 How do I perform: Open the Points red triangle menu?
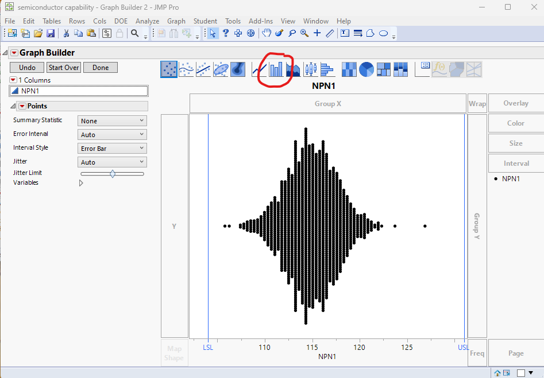tap(22, 106)
